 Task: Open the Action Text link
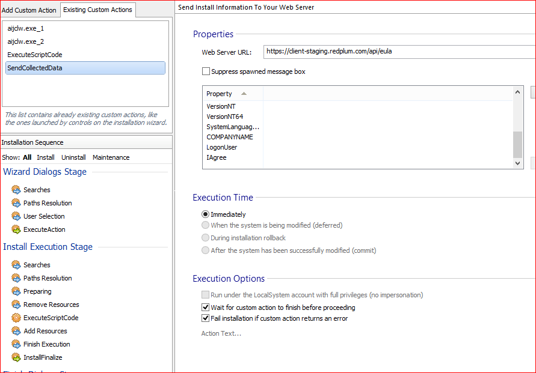click(x=221, y=333)
